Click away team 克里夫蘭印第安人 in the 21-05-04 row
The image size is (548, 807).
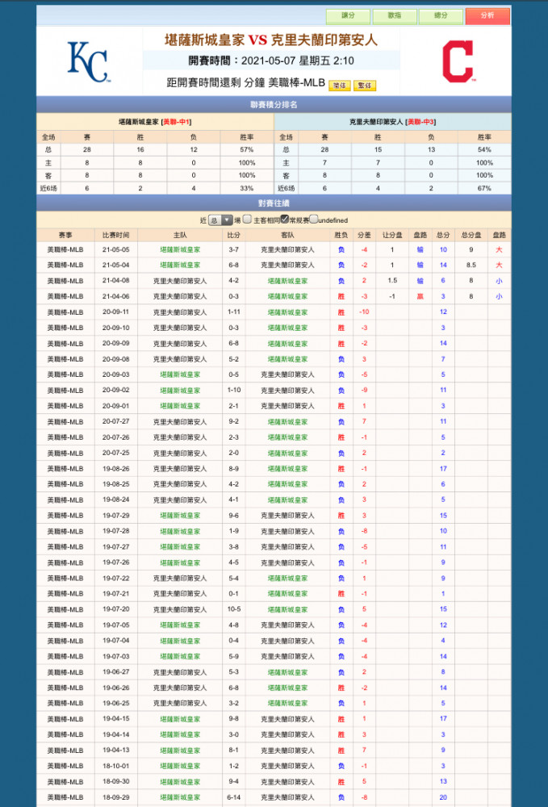287,265
